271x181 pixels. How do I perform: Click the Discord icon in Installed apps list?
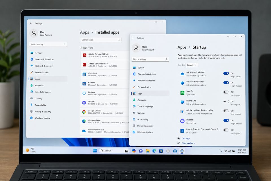[84, 103]
